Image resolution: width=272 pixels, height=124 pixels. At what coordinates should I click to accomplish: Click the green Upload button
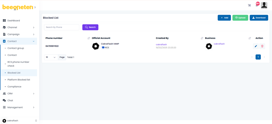coord(240,18)
